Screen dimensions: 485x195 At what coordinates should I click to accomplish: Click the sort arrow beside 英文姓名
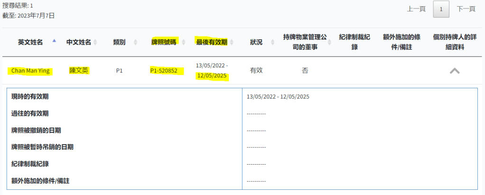pos(54,42)
